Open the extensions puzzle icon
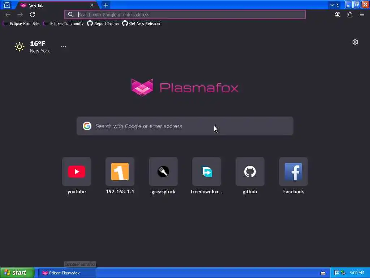Viewport: 370px width, 278px height. click(350, 14)
